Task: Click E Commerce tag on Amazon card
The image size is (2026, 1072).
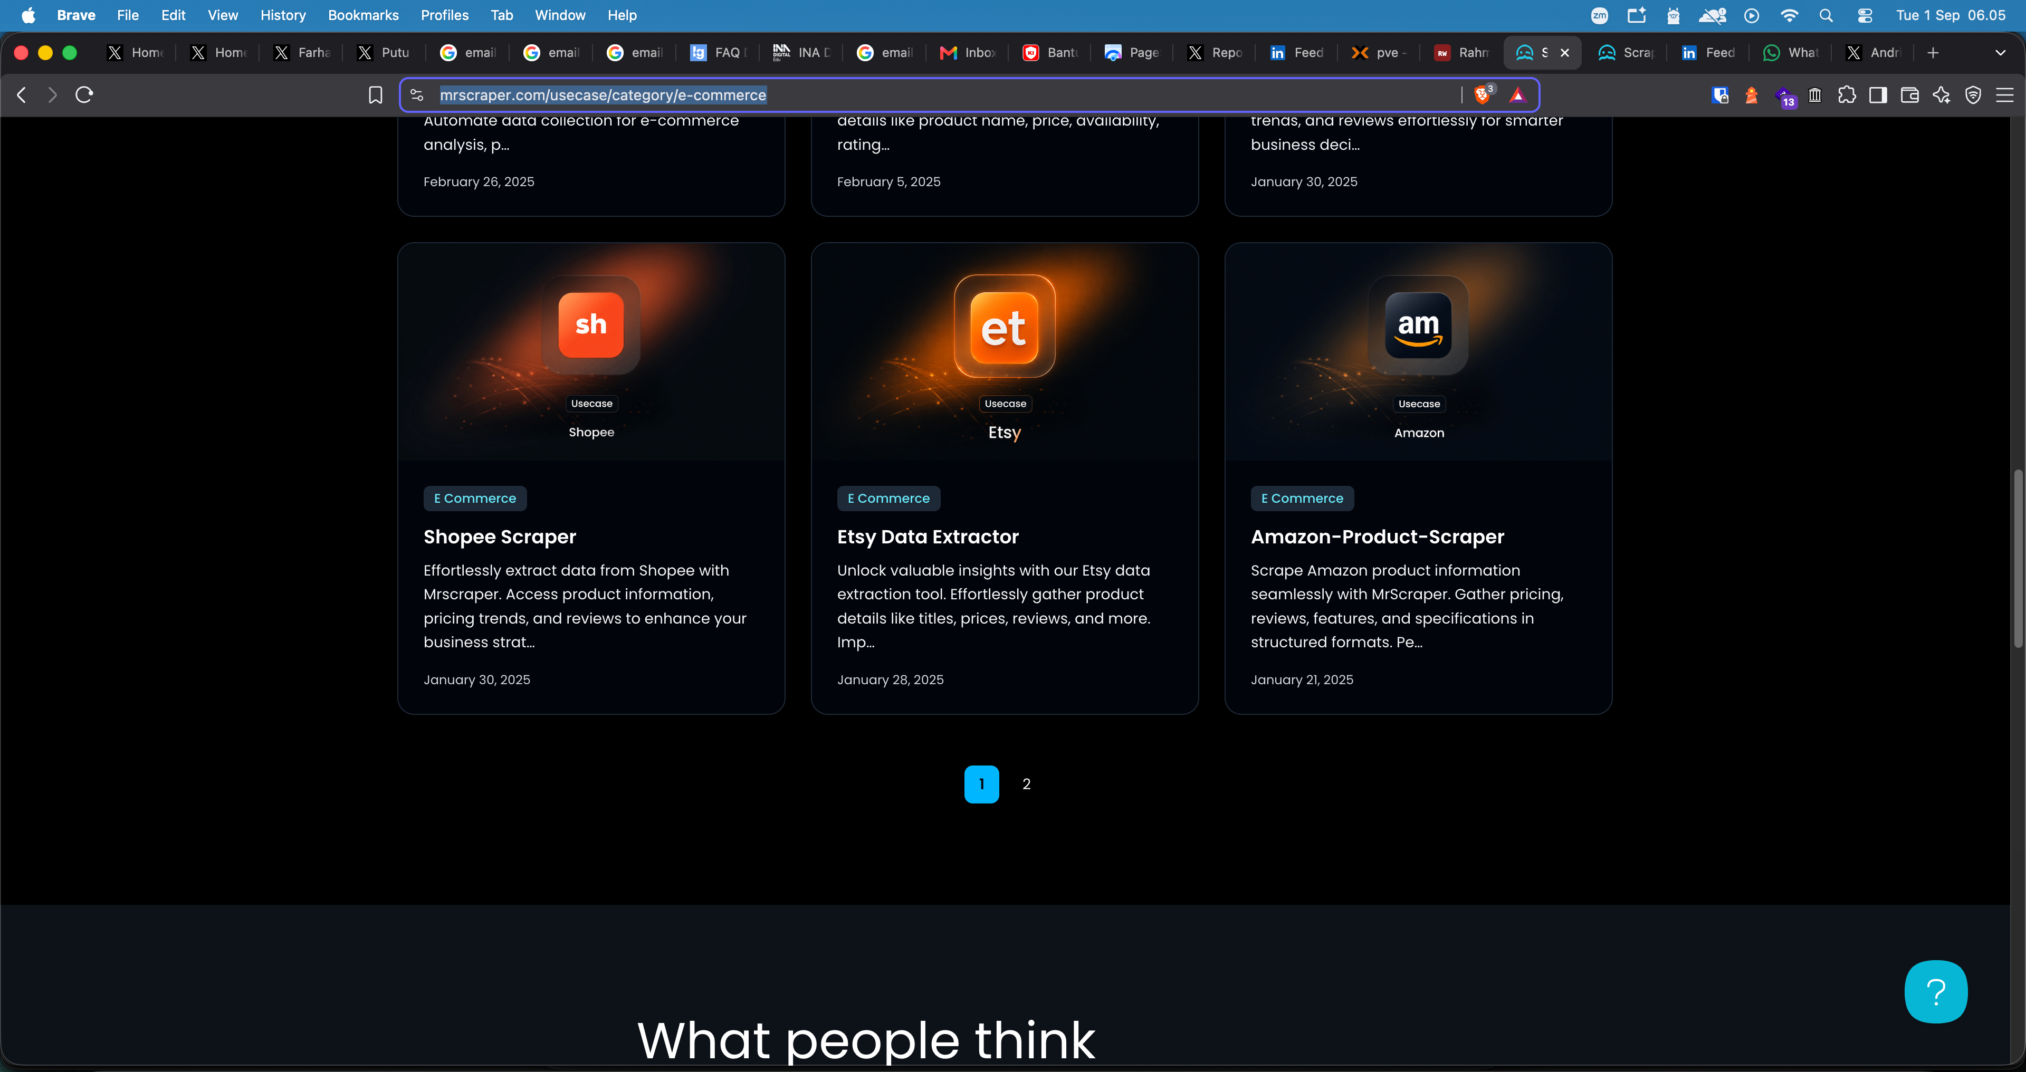Action: pyautogui.click(x=1303, y=498)
